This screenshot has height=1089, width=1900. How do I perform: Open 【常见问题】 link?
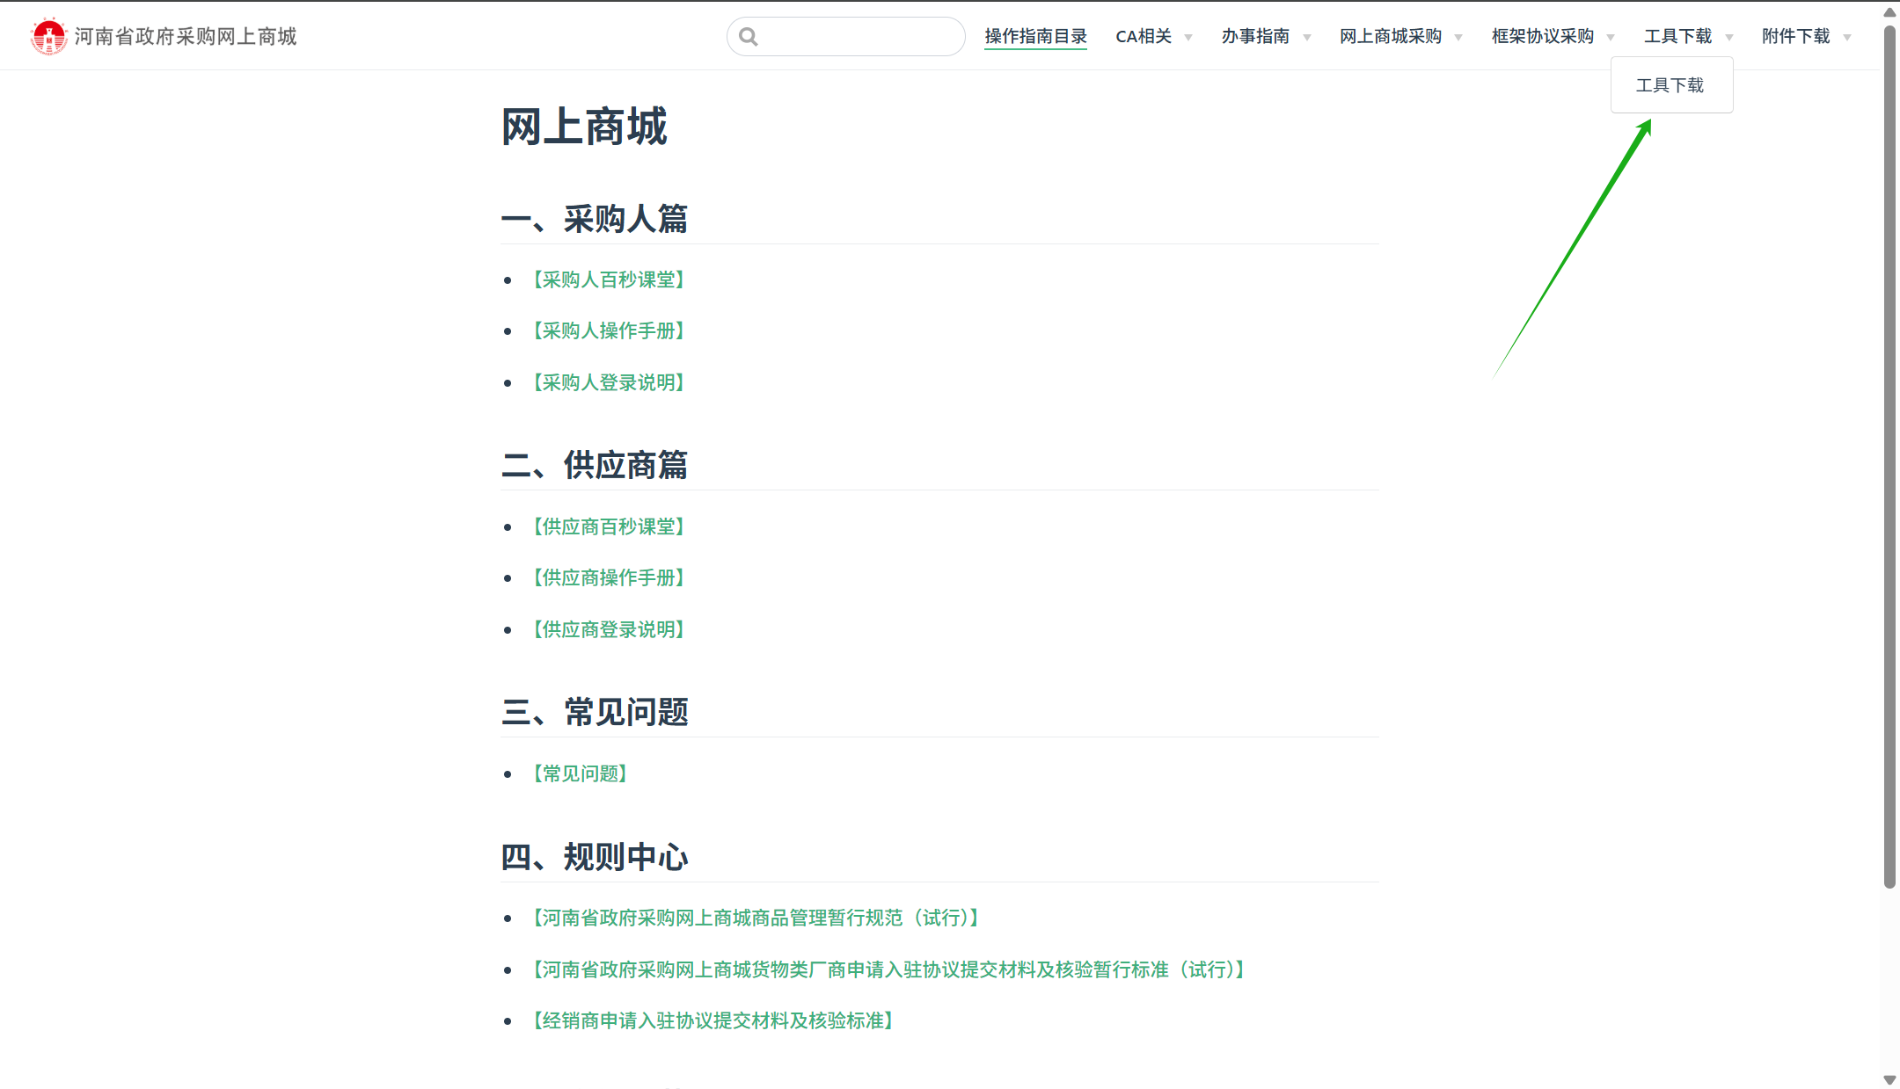pos(580,773)
